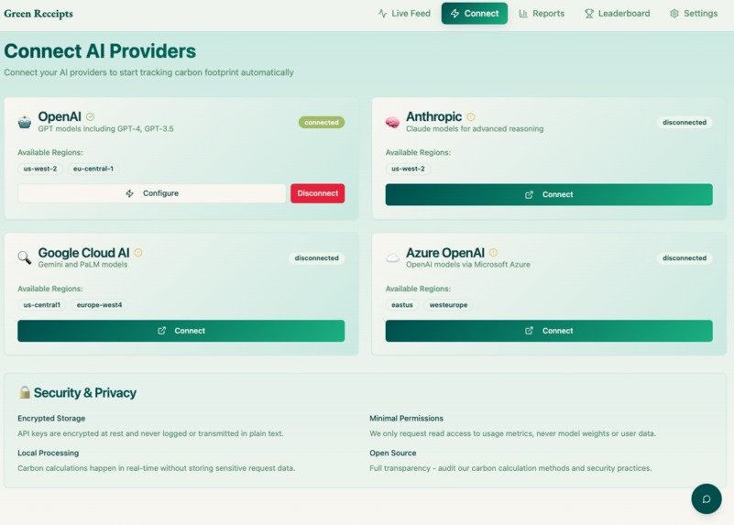Click the Azure OpenAI title
Screen dimensions: 734x525
point(445,253)
